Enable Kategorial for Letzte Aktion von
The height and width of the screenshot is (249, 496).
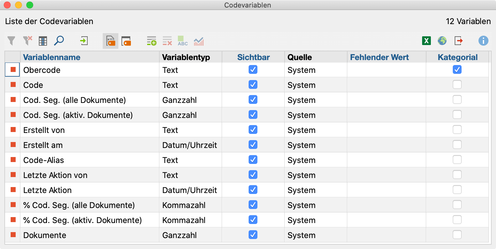tap(457, 175)
